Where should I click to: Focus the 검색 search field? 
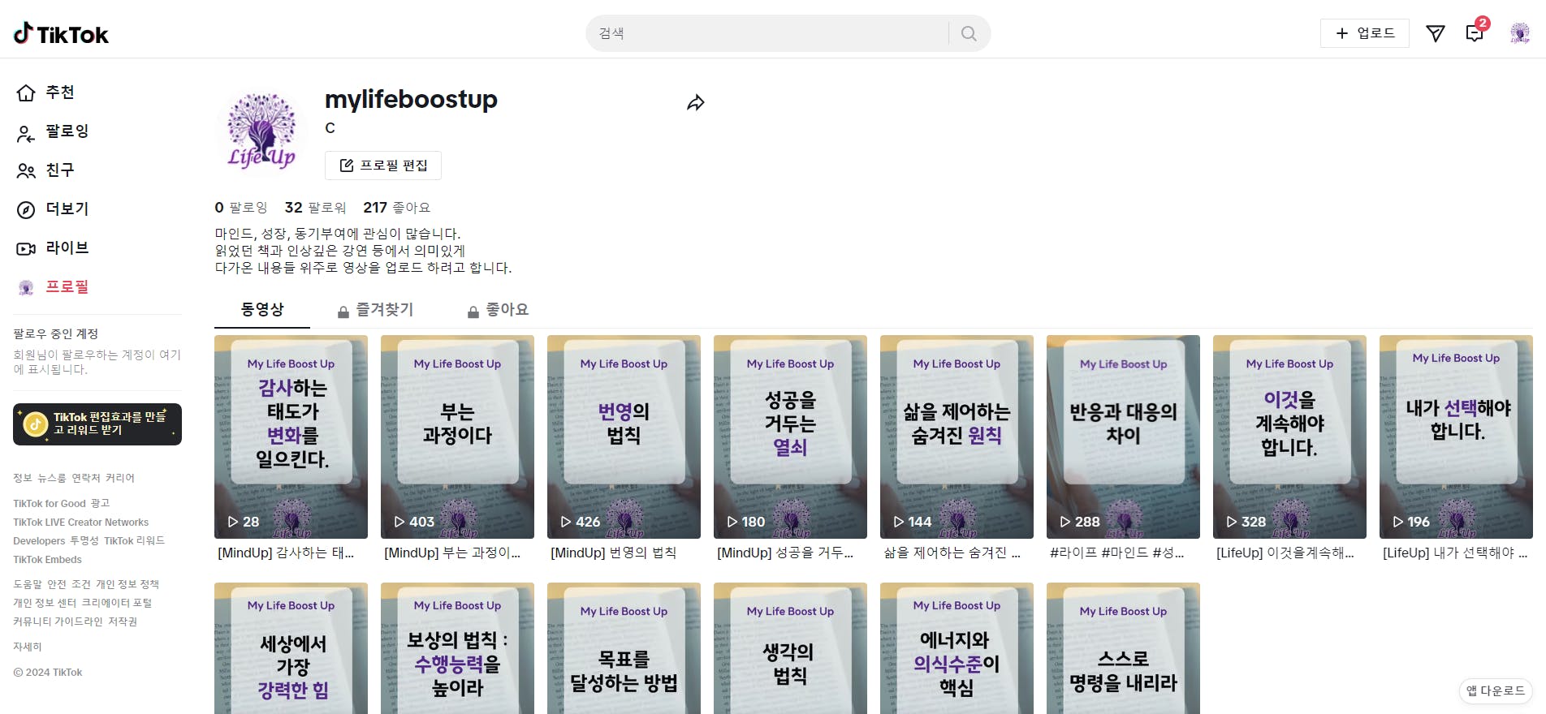click(767, 33)
